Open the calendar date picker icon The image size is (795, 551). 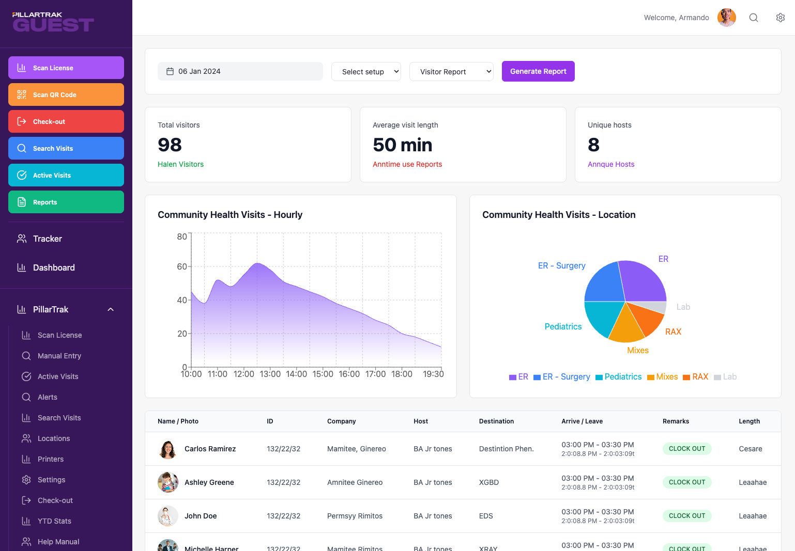171,71
